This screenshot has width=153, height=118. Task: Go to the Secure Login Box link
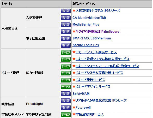pyautogui.click(x=86, y=45)
